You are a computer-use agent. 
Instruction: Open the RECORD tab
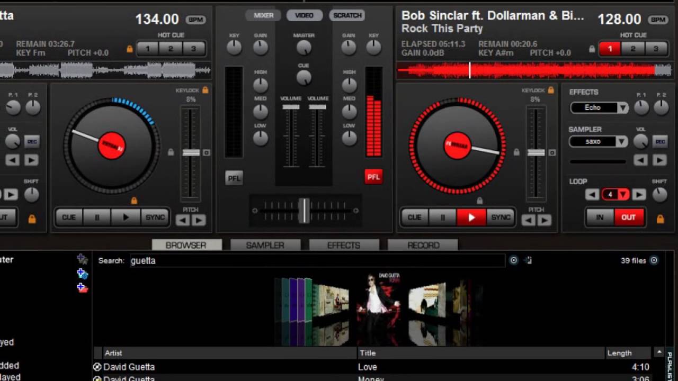point(423,245)
